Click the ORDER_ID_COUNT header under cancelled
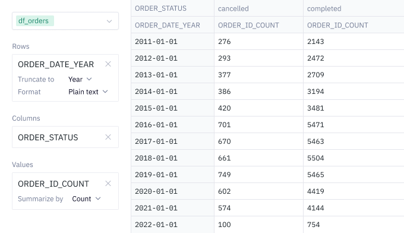This screenshot has width=404, height=233. pos(258,25)
